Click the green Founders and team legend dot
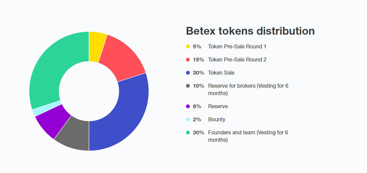367x173 pixels. 188,133
